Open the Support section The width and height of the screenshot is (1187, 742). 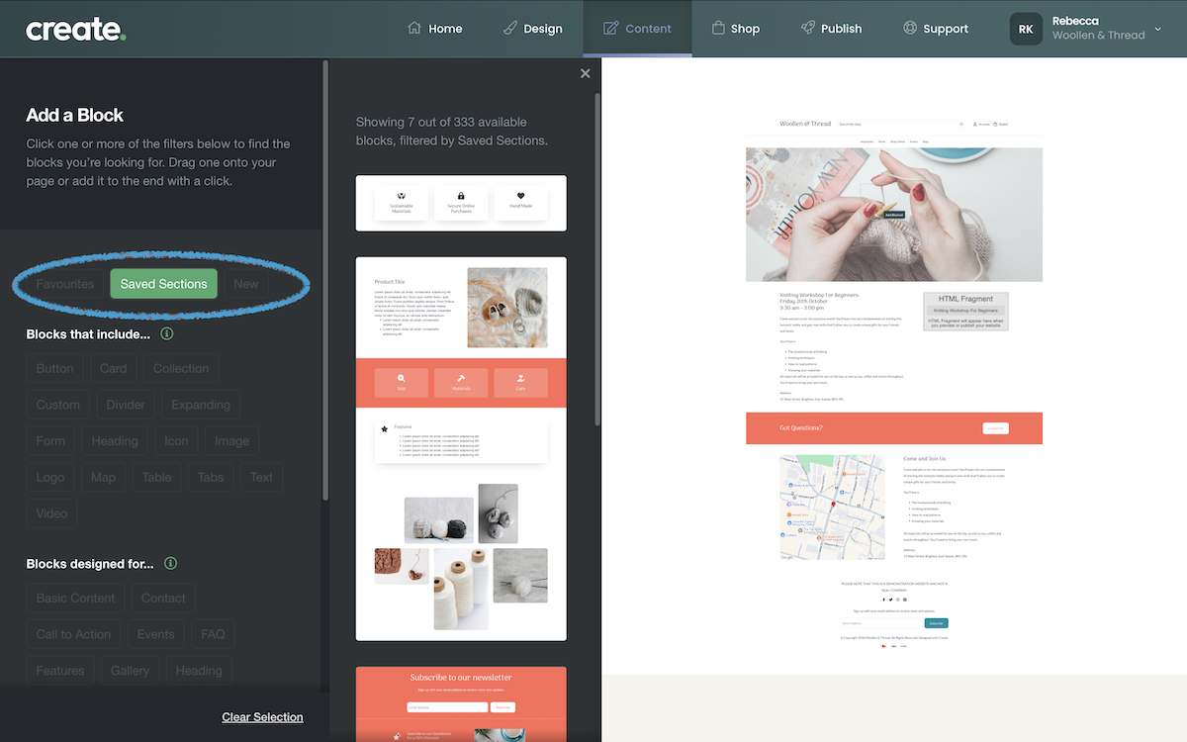tap(935, 29)
